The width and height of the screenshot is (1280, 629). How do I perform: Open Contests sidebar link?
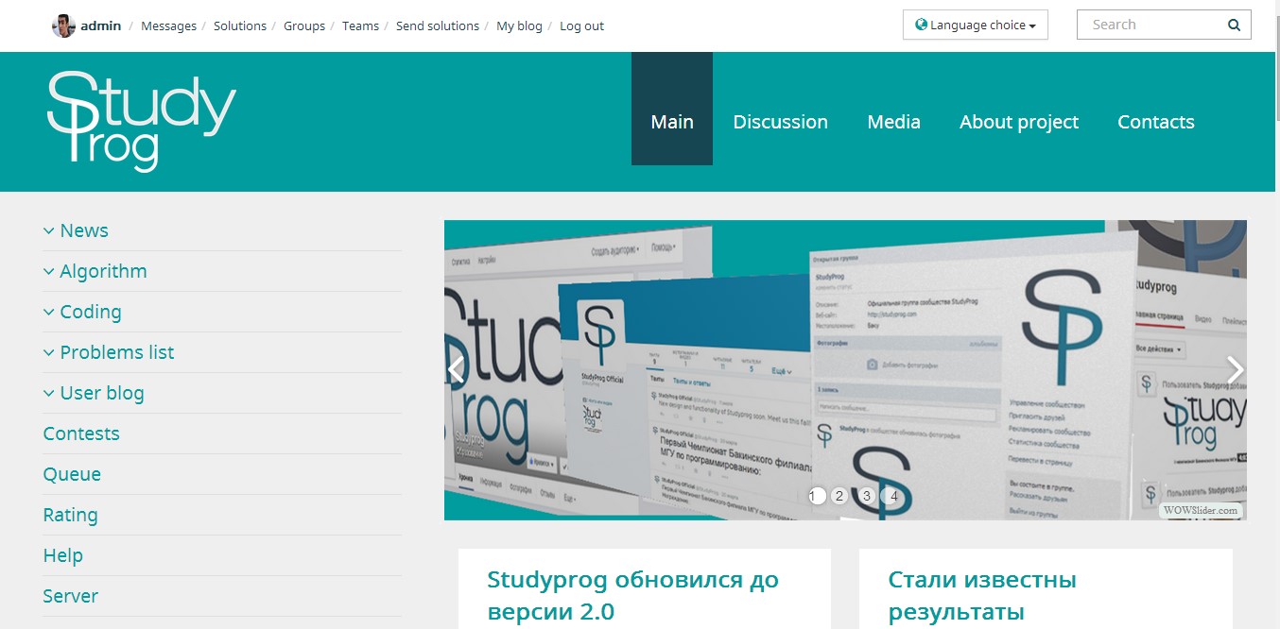[81, 433]
